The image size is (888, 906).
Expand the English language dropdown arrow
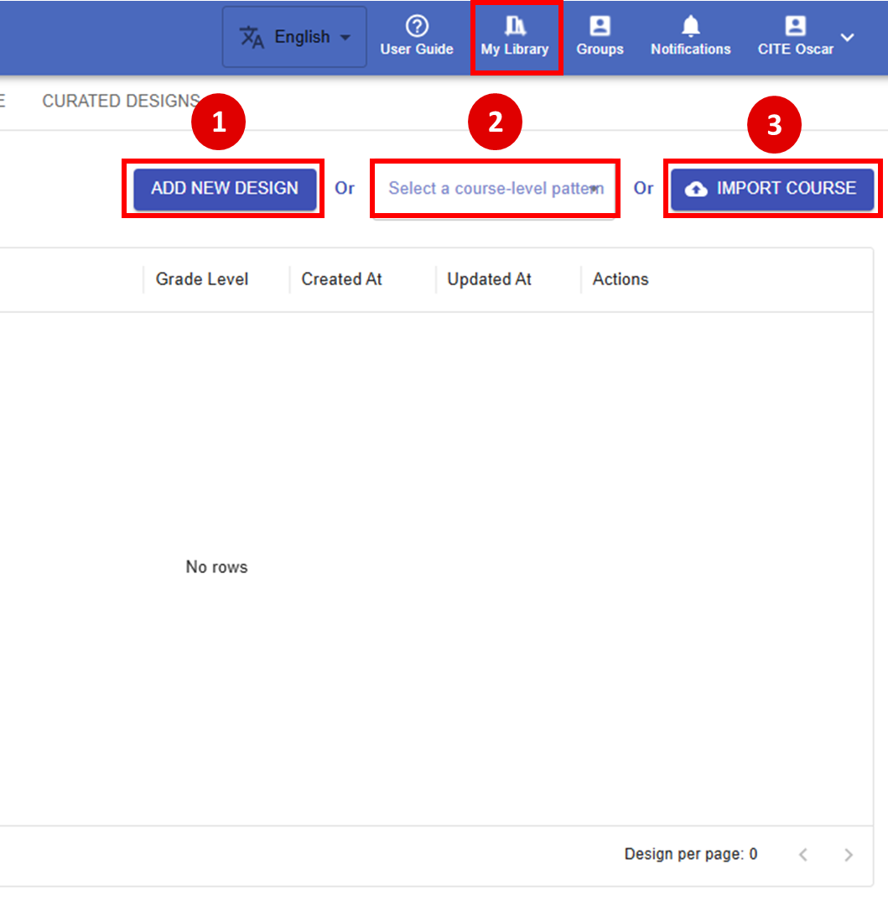[x=345, y=38]
